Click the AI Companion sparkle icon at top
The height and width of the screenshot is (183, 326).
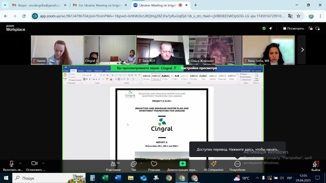(x=271, y=28)
